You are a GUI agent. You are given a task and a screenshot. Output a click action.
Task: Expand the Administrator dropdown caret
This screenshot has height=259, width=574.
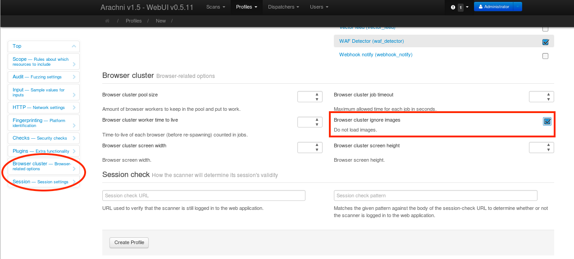[x=518, y=7]
